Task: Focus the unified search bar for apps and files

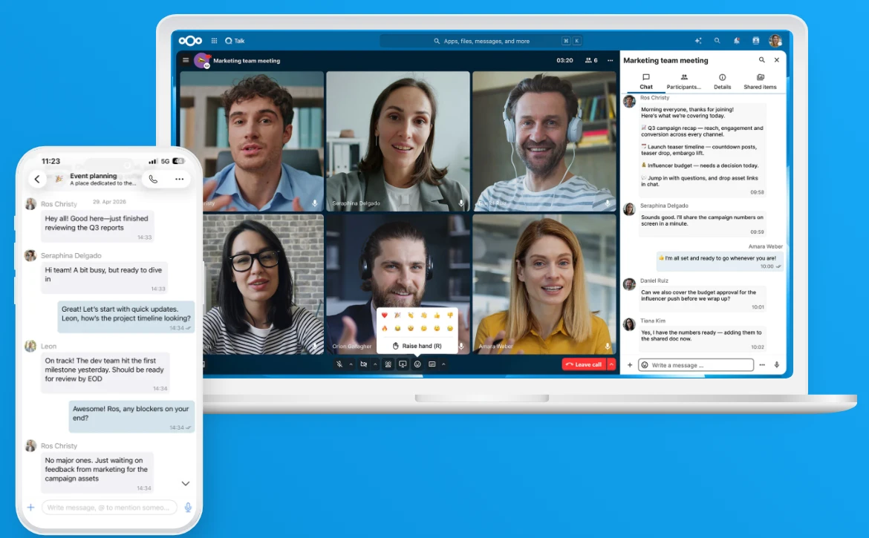Action: (x=481, y=41)
